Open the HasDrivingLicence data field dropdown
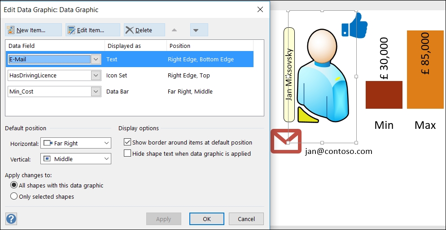Screen dimensions: 446x230 (x=96, y=76)
